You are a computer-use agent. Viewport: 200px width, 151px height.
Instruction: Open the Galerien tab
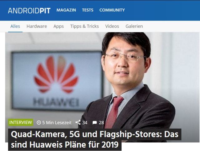134,26
